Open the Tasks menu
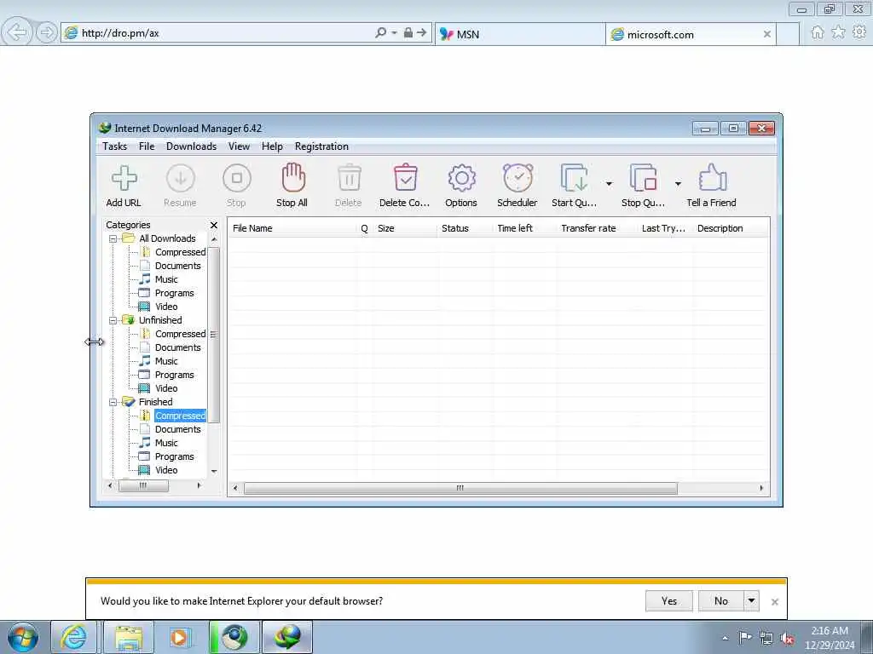Viewport: 873px width, 654px height. point(115,146)
